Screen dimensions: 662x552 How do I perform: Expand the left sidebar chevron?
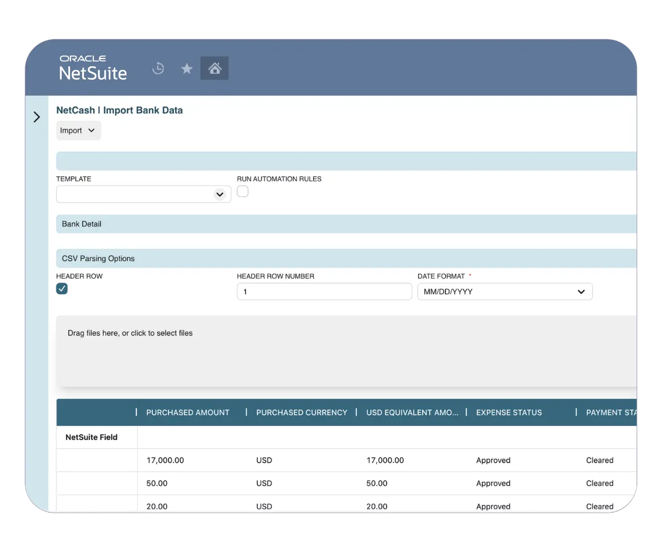(x=37, y=117)
